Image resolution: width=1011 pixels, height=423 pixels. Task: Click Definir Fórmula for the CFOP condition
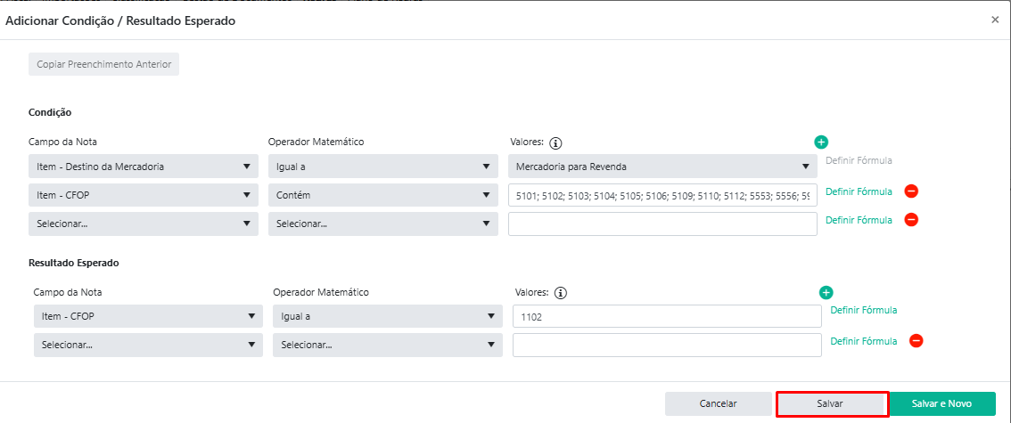[859, 191]
